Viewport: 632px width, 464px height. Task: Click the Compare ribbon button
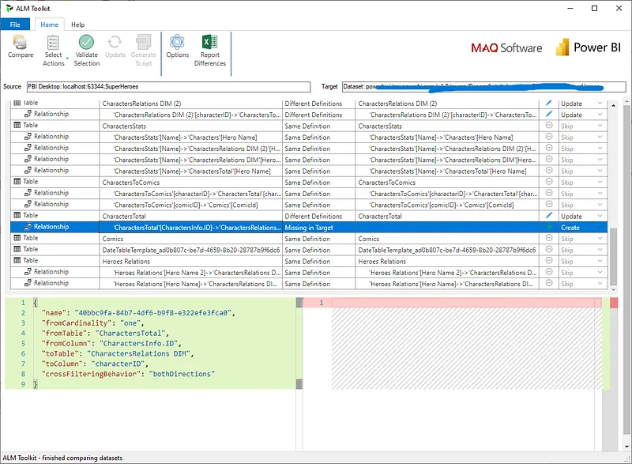click(21, 47)
